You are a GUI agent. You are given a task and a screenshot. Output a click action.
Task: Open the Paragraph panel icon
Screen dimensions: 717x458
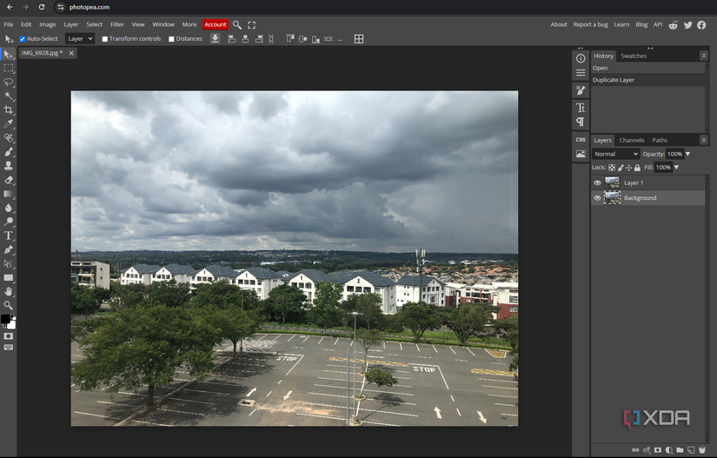(581, 122)
